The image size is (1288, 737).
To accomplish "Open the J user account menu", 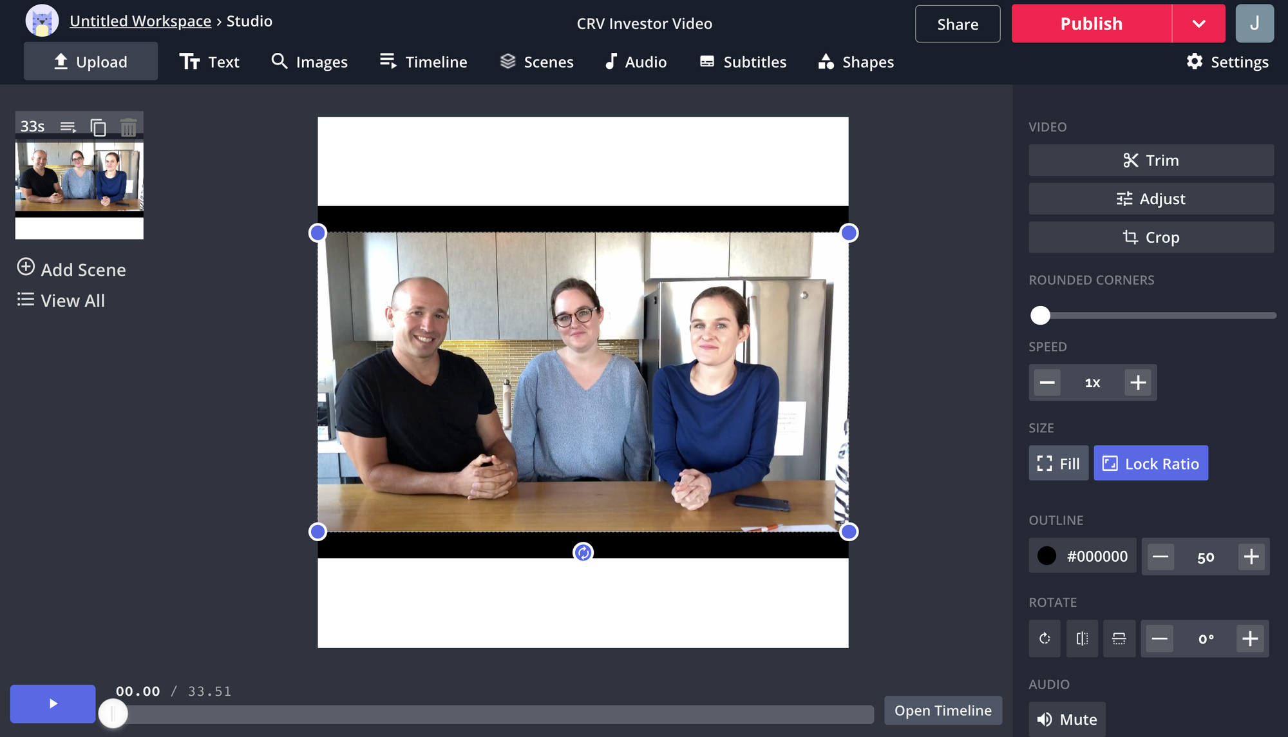I will (x=1254, y=24).
